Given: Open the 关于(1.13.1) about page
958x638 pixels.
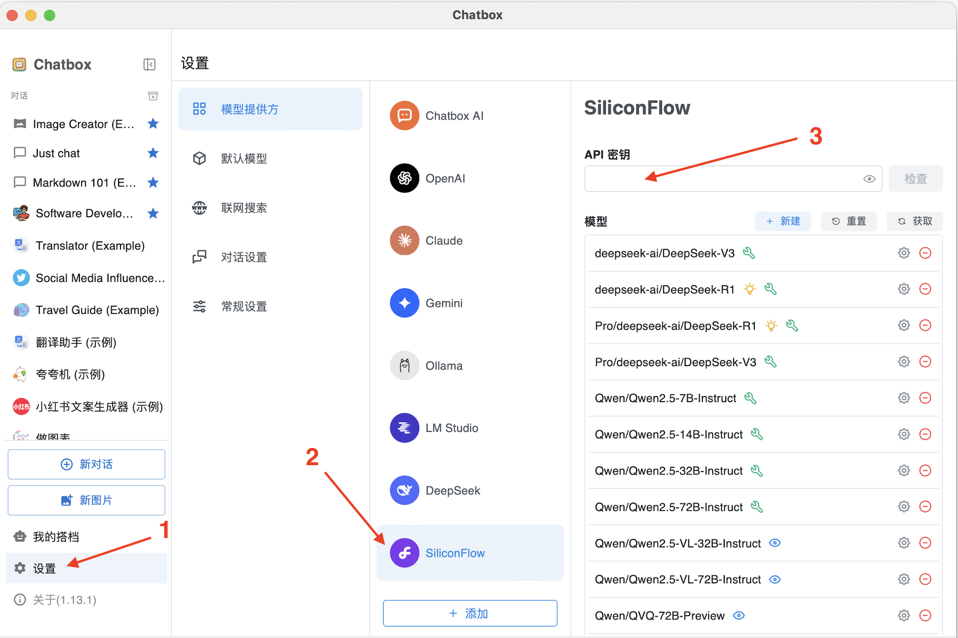Looking at the screenshot, I should tap(86, 600).
